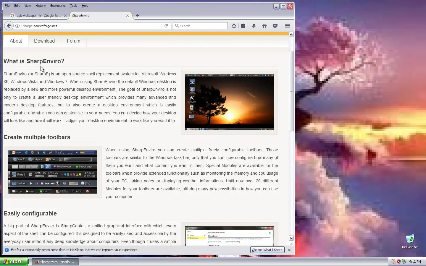This screenshot has width=426, height=266.
Task: Click the Firefox info icon in notification bar
Action: tap(7, 250)
